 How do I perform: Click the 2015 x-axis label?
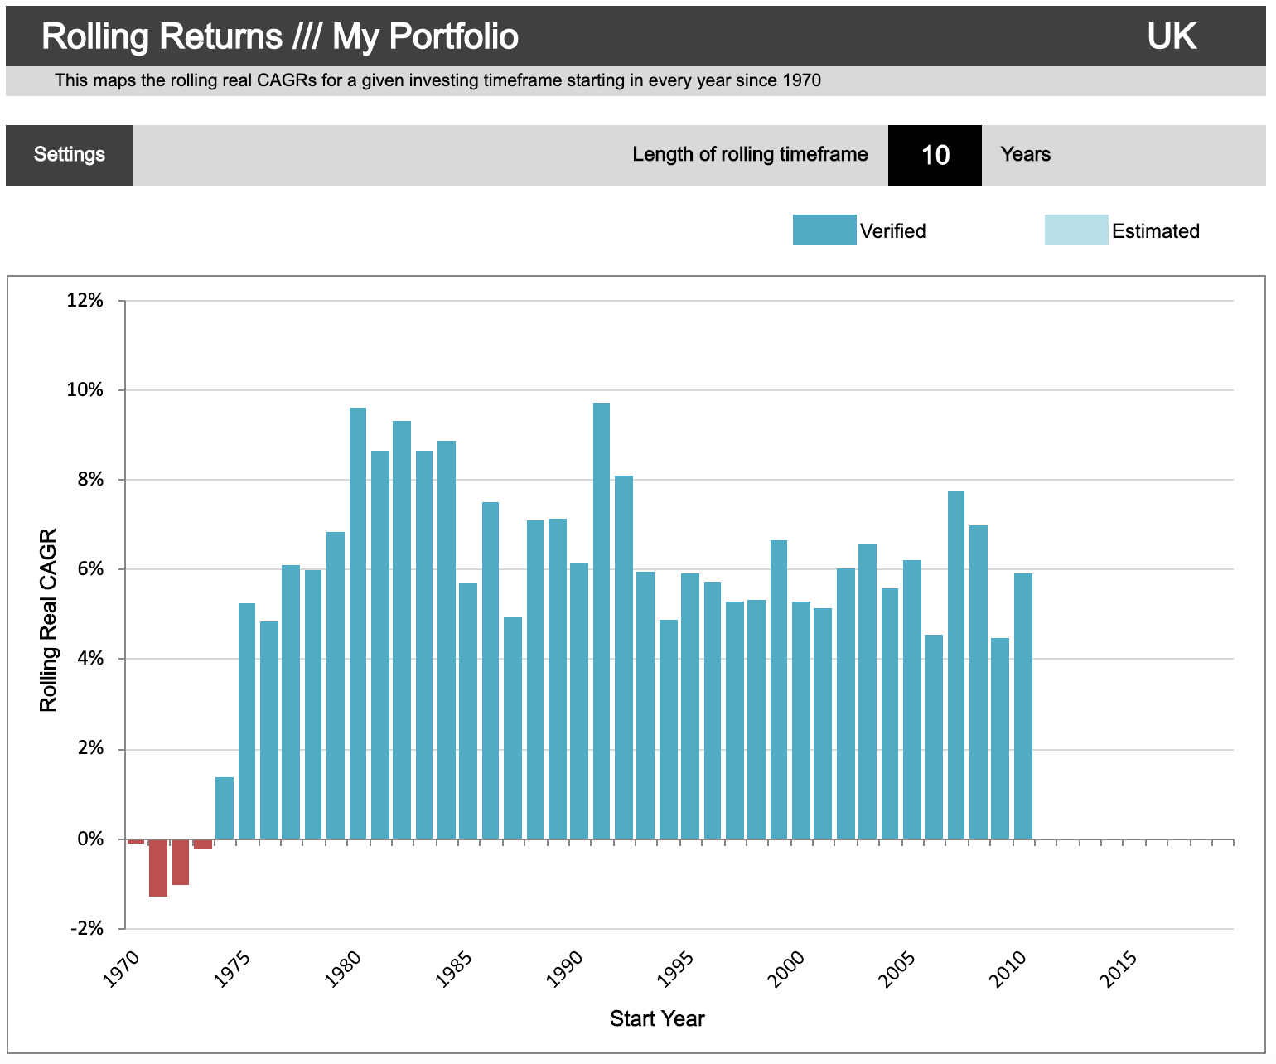pyautogui.click(x=1117, y=970)
